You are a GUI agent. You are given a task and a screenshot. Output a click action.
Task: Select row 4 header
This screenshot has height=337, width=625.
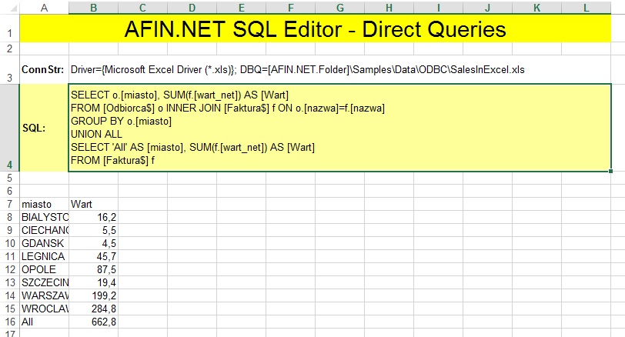(x=10, y=128)
